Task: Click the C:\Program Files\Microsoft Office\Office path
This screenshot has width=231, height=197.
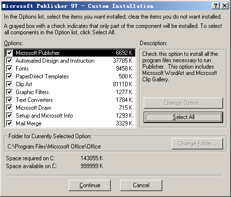Action: tap(54, 147)
